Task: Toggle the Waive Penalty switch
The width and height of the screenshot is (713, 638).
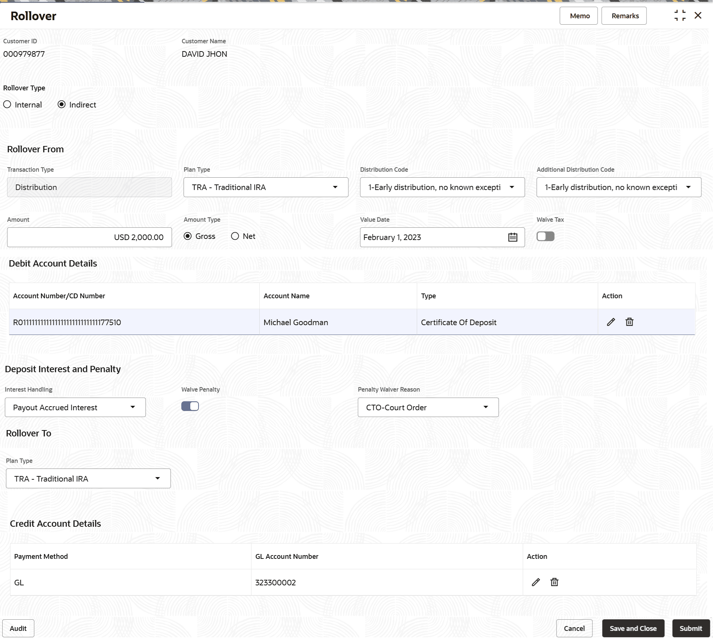Action: point(190,406)
